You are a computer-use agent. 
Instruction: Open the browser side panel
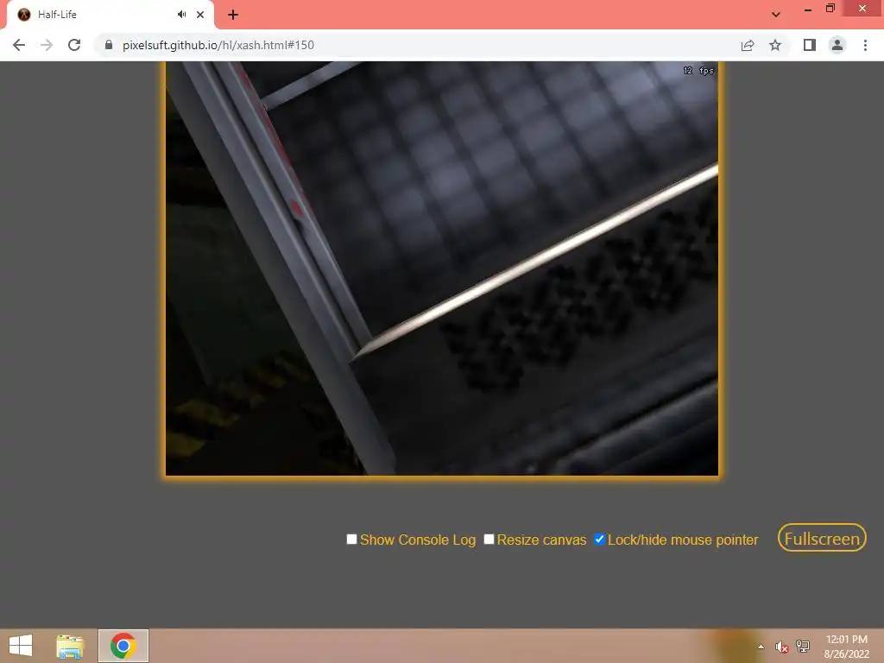[810, 45]
